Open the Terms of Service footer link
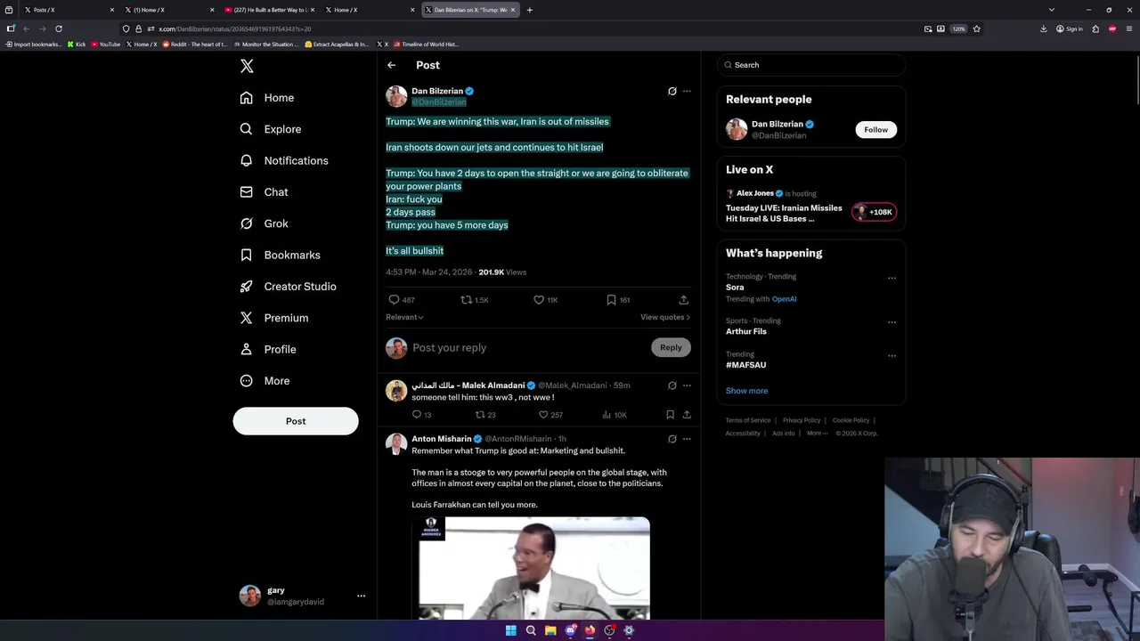Image resolution: width=1140 pixels, height=641 pixels. (x=748, y=420)
